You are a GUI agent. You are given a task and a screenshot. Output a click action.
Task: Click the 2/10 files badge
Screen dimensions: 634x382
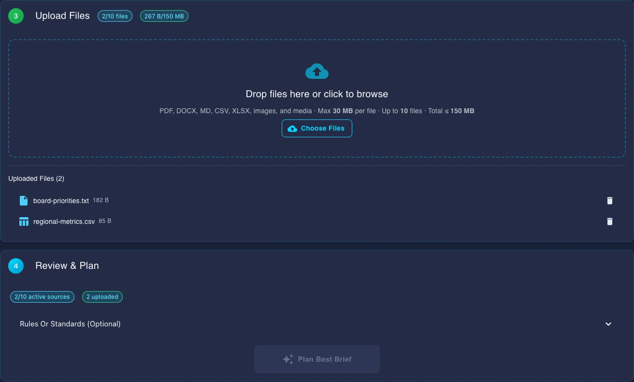[x=115, y=16]
